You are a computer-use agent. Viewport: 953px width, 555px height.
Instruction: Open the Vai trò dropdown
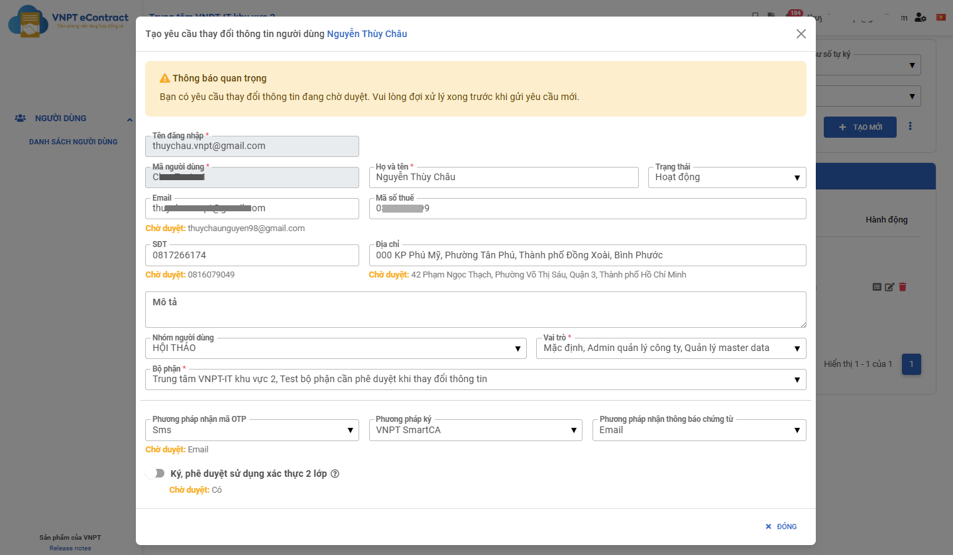[671, 348]
